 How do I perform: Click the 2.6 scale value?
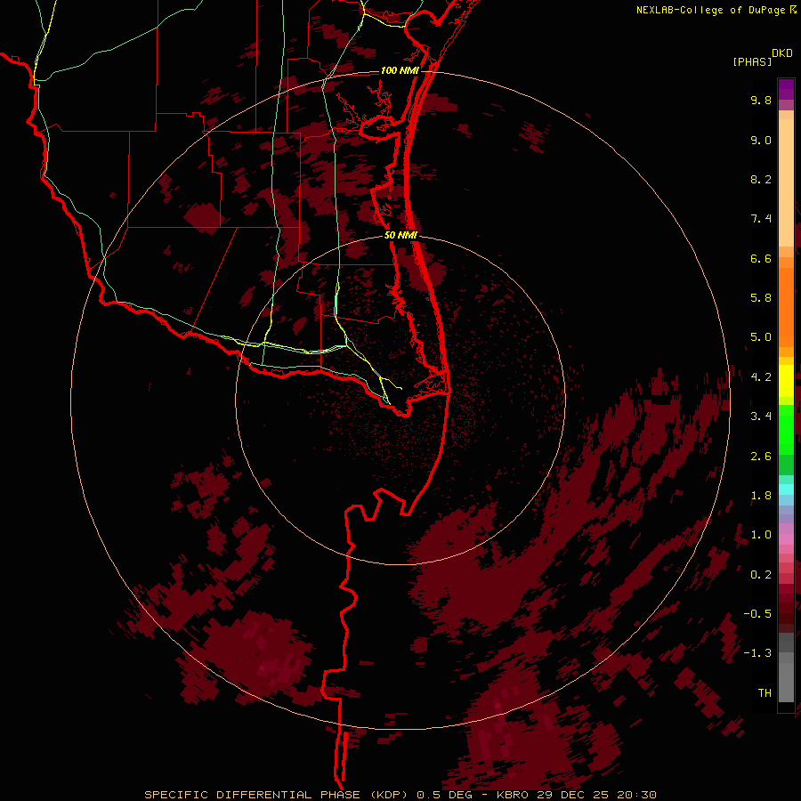[x=761, y=457]
